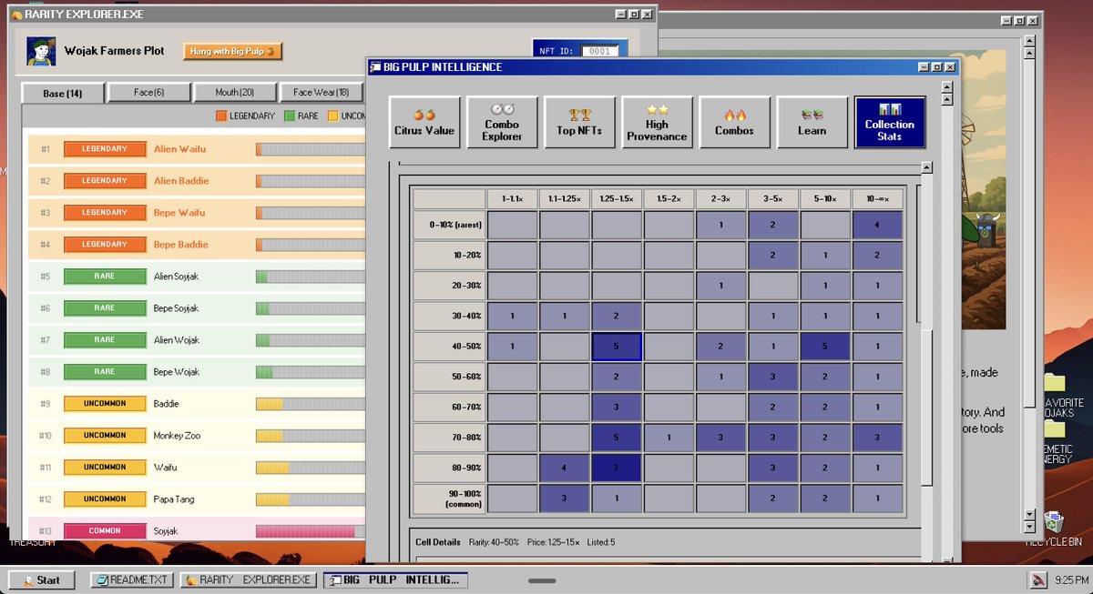
Task: Select the 40-50% at 1.25-1.5x cell
Action: (x=617, y=347)
